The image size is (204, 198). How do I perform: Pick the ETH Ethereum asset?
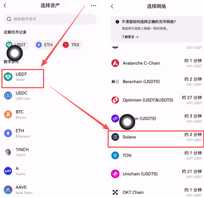pyautogui.click(x=50, y=133)
